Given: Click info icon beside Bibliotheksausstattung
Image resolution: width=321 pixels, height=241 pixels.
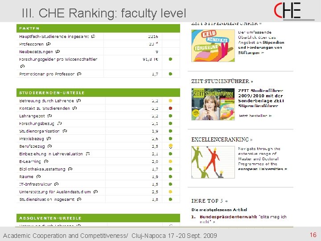Looking at the screenshot, I should pyautogui.click(x=70, y=169).
